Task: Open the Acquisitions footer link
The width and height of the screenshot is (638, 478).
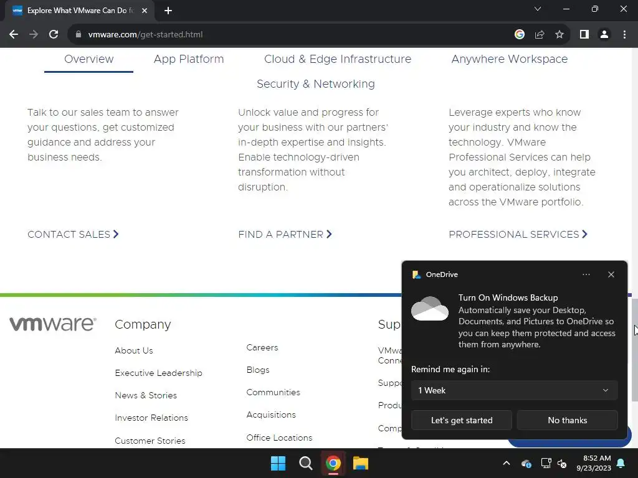Action: pos(271,415)
